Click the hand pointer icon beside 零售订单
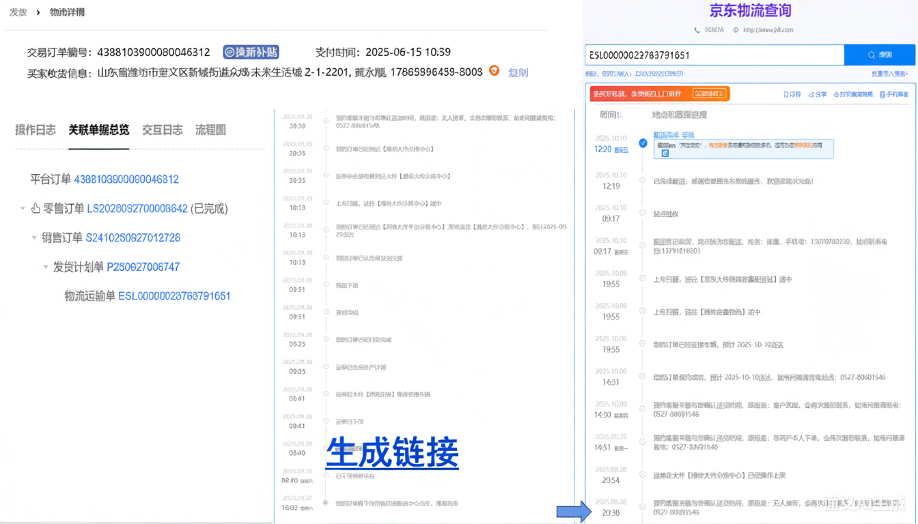Screen dimensions: 918x524 [36, 209]
